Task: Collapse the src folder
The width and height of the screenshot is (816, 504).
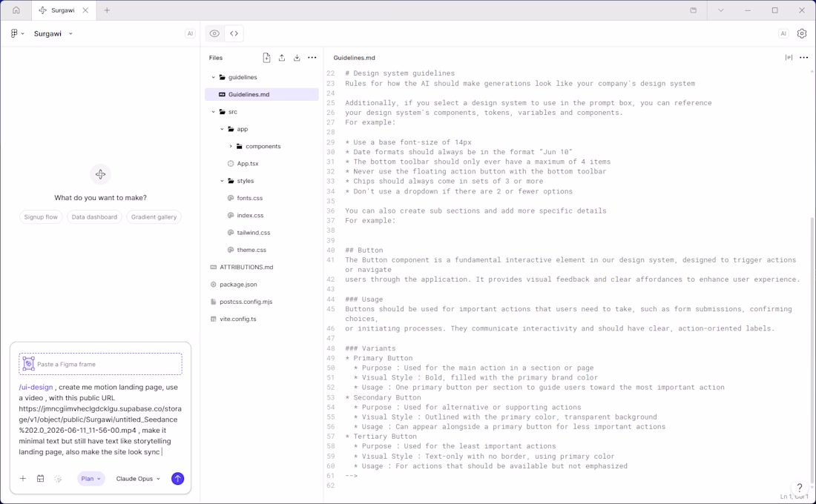Action: tap(214, 112)
